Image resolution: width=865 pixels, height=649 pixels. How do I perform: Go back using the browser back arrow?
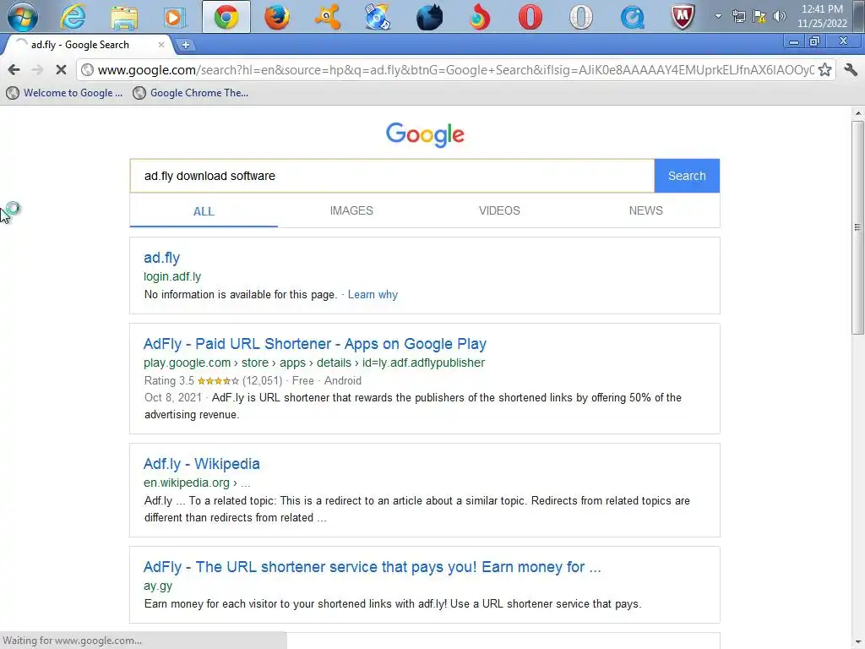(x=14, y=69)
